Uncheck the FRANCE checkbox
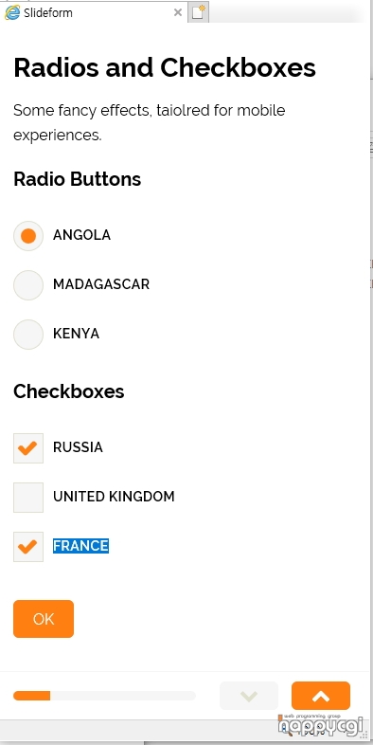Viewport: 373px width, 745px height. [x=28, y=547]
